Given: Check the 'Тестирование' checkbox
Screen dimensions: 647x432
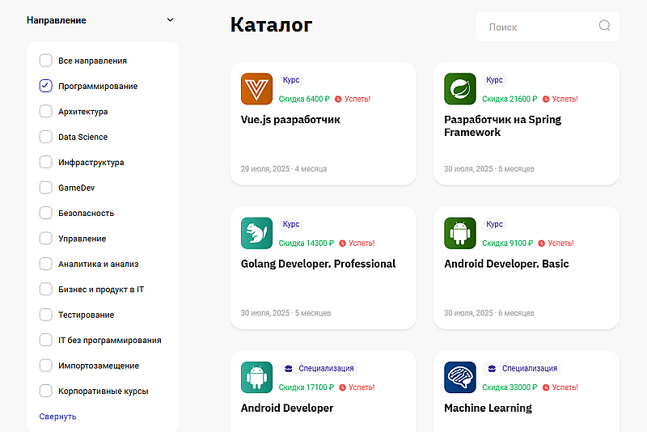Looking at the screenshot, I should [x=46, y=315].
